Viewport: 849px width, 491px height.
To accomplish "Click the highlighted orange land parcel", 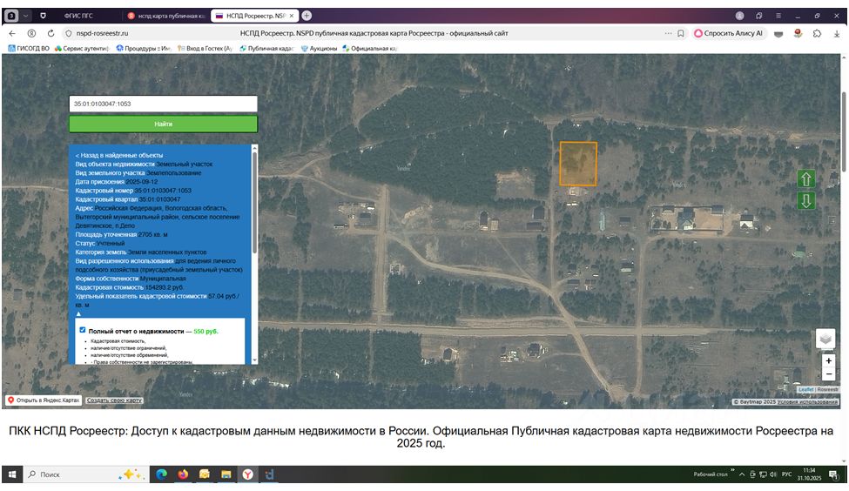I will tap(578, 164).
